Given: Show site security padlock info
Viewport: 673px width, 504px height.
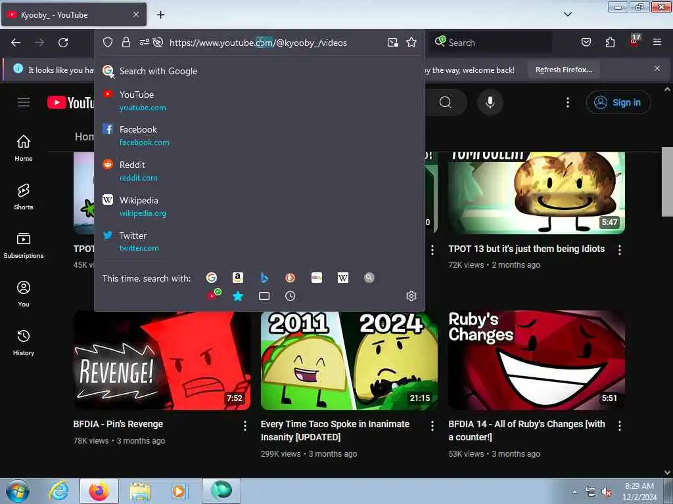Looking at the screenshot, I should point(126,42).
